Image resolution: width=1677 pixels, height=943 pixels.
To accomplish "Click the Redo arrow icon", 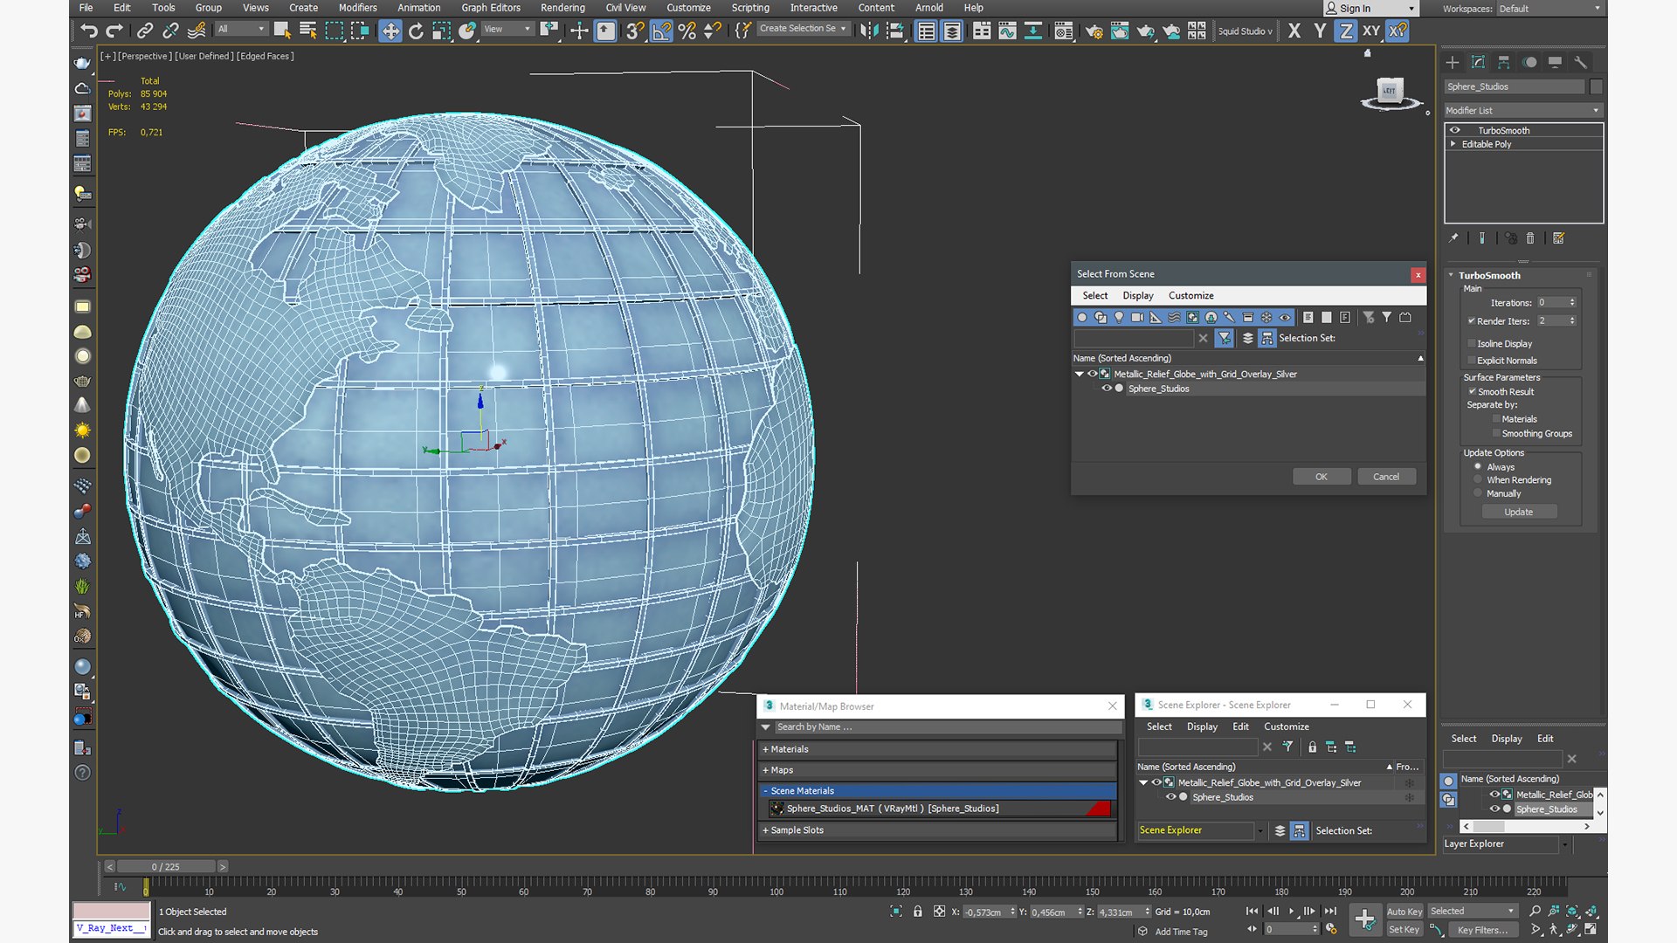I will [114, 31].
